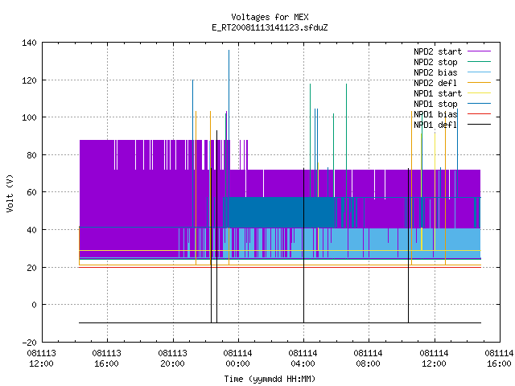The width and height of the screenshot is (515, 386).
Task: Click the x-axis label 081113 12:00
Action: [41, 359]
